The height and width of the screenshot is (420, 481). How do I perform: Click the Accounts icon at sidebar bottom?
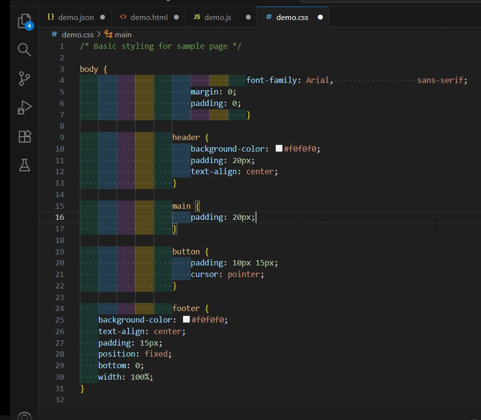24,416
